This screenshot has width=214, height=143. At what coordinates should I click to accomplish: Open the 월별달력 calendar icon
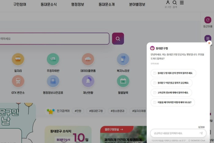pyautogui.click(x=123, y=81)
